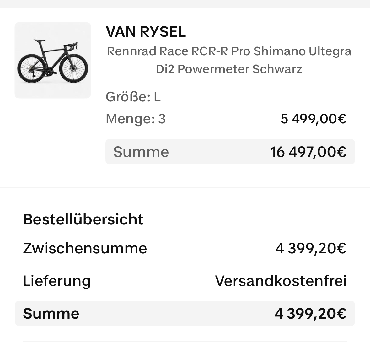Click the gray bar at the page top
The width and height of the screenshot is (370, 345).
point(185,3)
